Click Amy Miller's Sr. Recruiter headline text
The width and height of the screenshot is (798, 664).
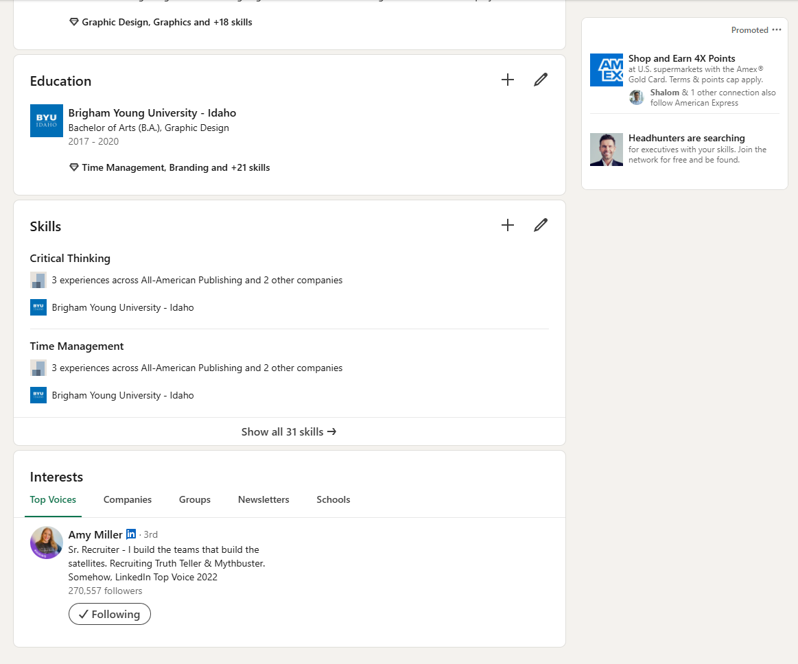167,563
